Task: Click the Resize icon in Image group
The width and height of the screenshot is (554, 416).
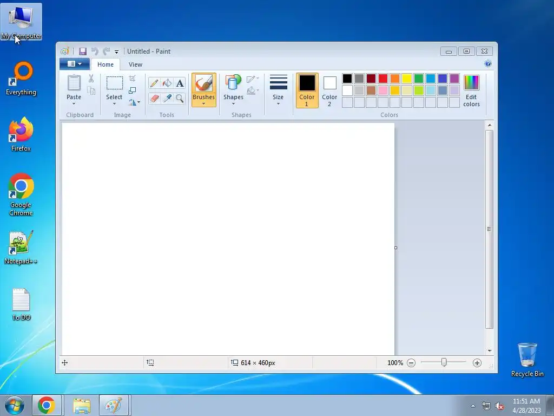Action: click(132, 90)
